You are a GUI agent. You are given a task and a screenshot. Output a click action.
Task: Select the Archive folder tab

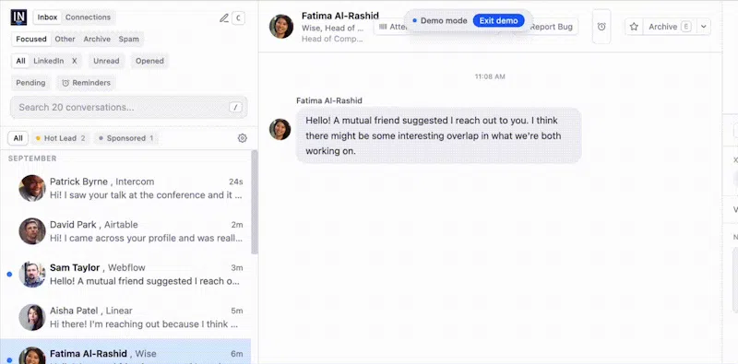click(x=97, y=39)
